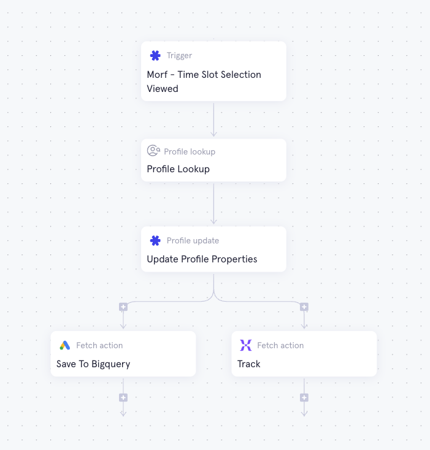
Task: Add step below Save To Bigquery node
Action: coord(123,397)
